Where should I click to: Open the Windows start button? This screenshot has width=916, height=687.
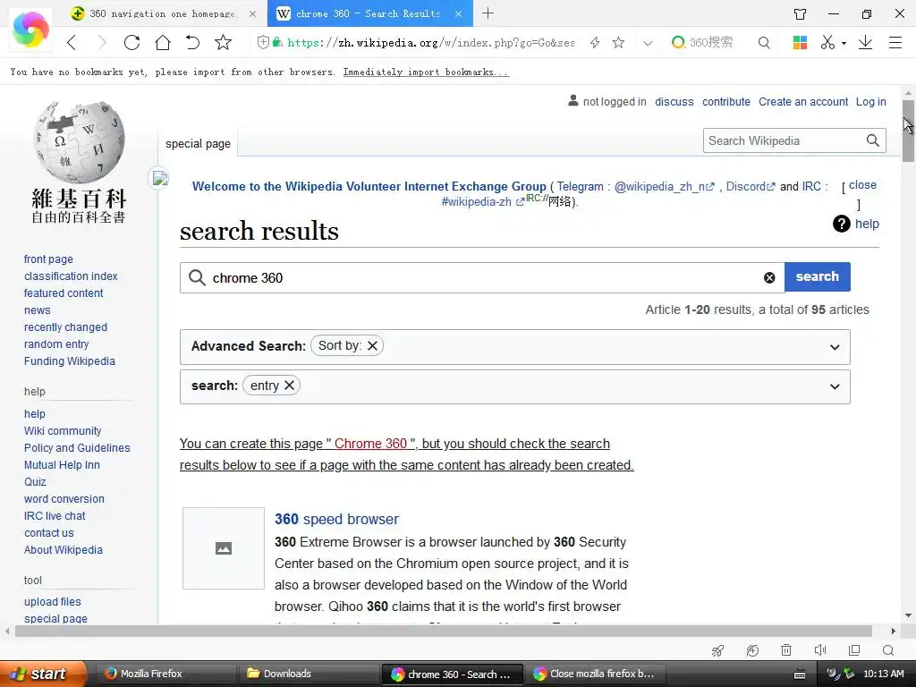44,674
